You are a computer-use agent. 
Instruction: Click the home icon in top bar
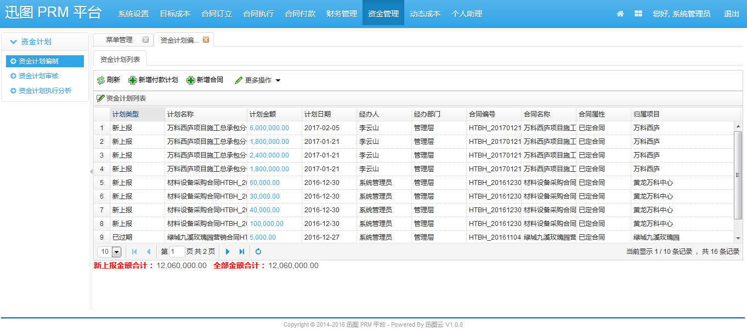pyautogui.click(x=620, y=14)
